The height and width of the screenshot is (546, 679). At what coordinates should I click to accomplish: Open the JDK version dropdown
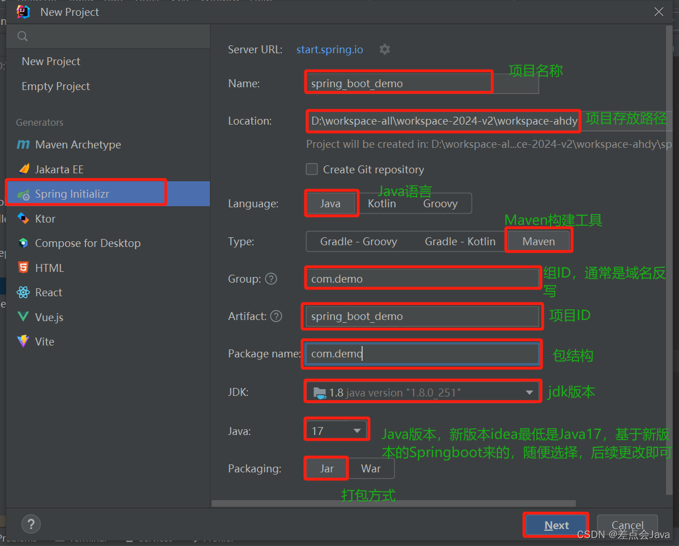423,392
